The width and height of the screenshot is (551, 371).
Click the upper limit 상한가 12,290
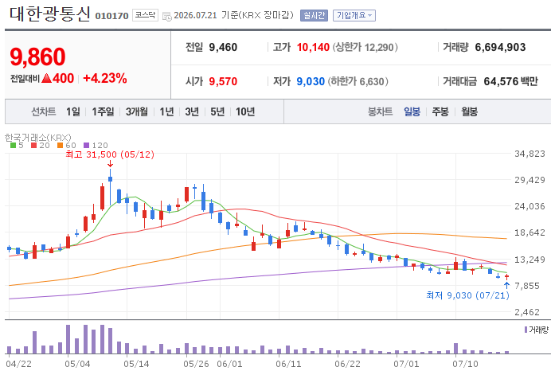pos(365,47)
